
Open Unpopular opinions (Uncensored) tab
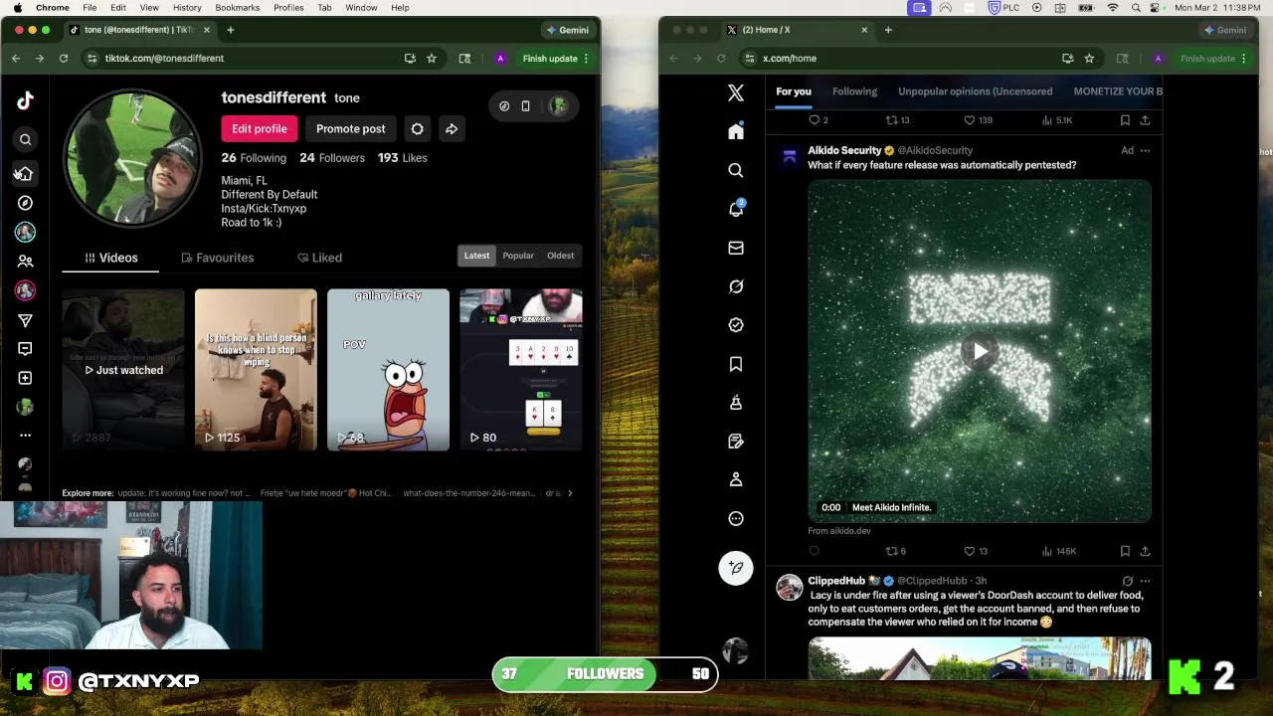click(x=975, y=91)
